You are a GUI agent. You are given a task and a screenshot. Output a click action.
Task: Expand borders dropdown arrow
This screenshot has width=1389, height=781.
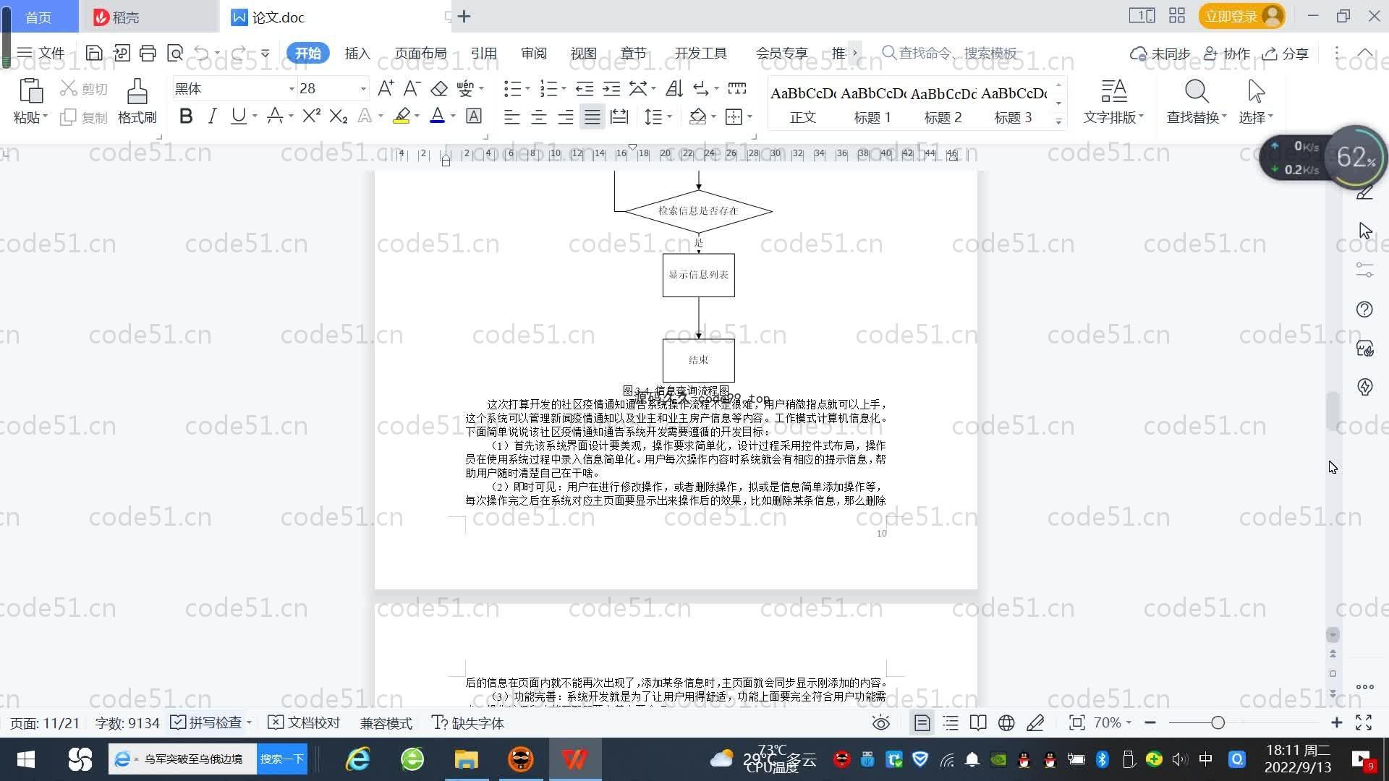749,116
